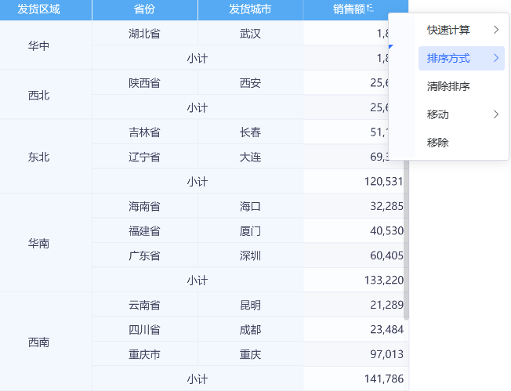Viewport: 511px width, 391px height.
Task: Click the table's vertical scrollbar
Action: 406,240
